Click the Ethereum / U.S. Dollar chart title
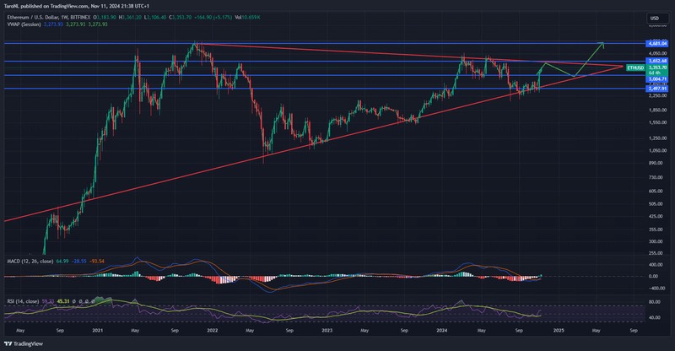Viewport: 675px width, 351px height. coord(49,17)
